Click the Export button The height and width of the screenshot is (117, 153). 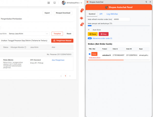47,13
